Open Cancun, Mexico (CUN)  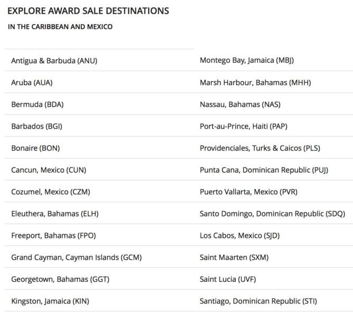(x=49, y=170)
